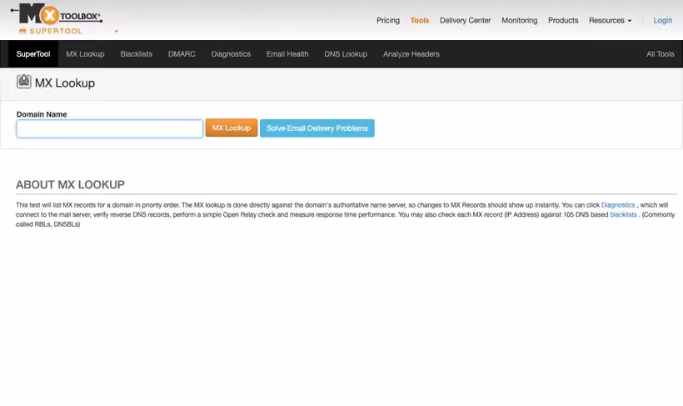
Task: Click the SUPERTOOL label under logo
Action: [x=55, y=31]
